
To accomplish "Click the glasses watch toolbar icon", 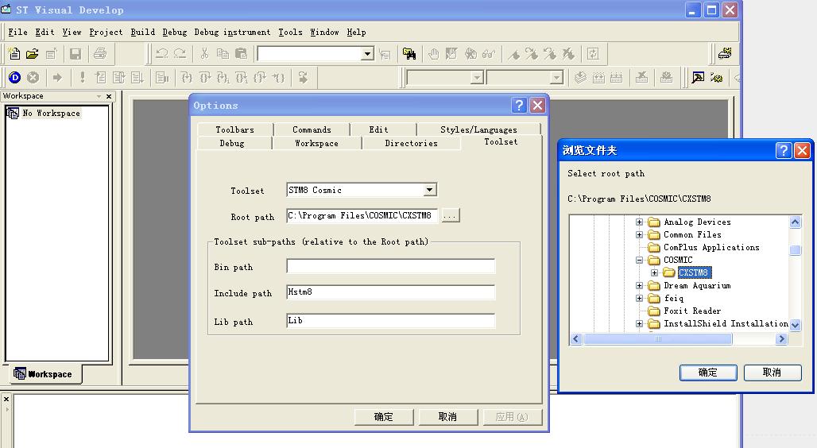I will [489, 54].
